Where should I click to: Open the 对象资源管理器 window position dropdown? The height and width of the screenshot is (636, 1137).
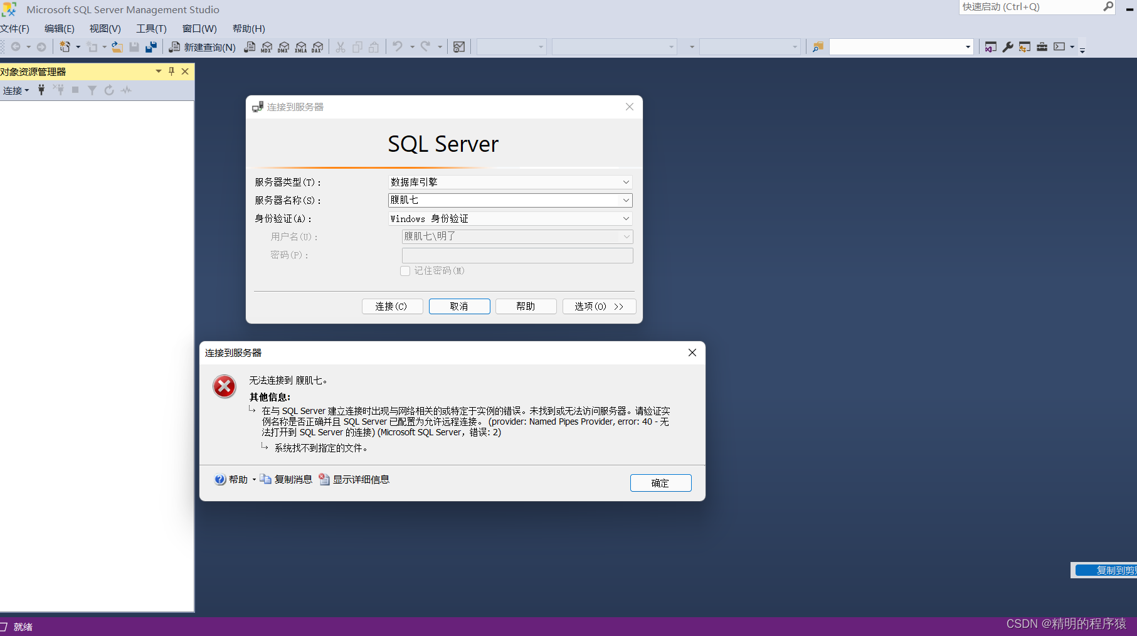tap(159, 72)
